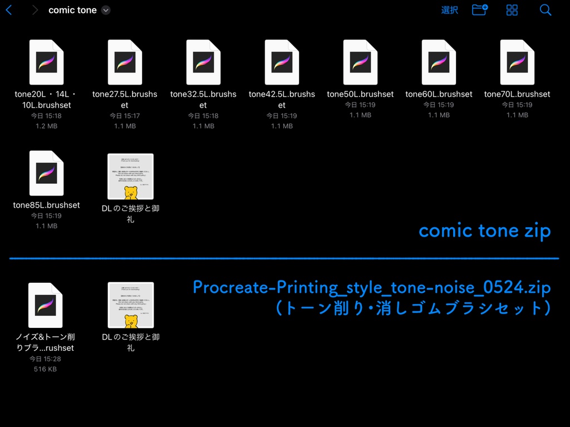The width and height of the screenshot is (570, 427).
Task: Select the tone70L brushset icon
Action: click(x=517, y=62)
